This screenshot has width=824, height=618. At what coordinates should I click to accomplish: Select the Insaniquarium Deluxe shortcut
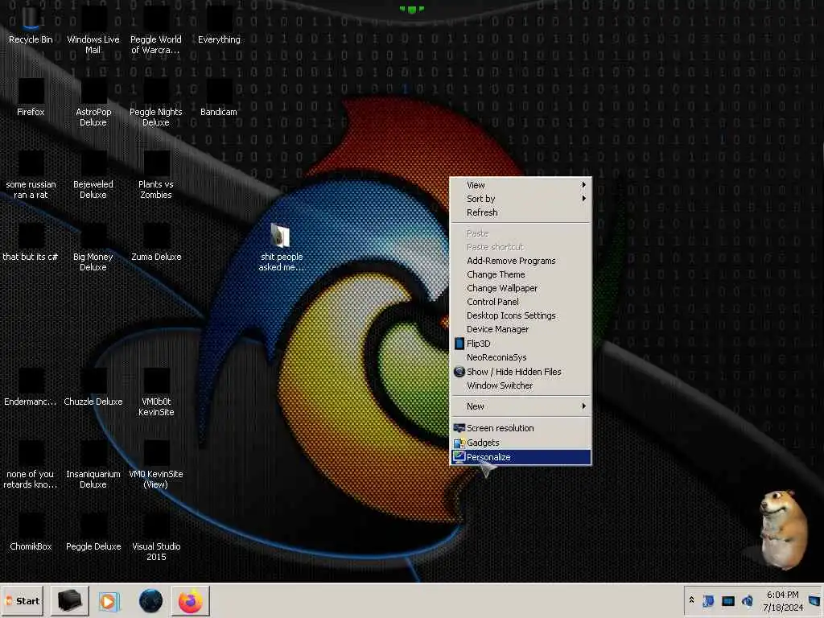tap(93, 465)
